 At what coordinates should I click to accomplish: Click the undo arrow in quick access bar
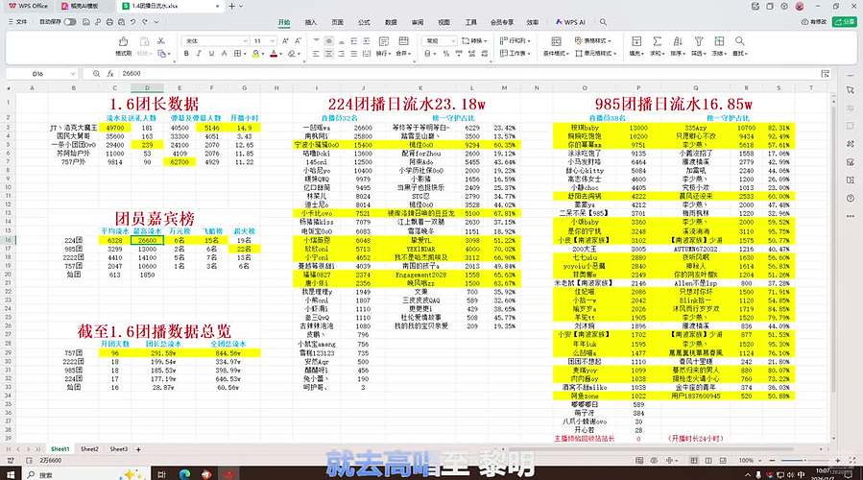pyautogui.click(x=133, y=22)
